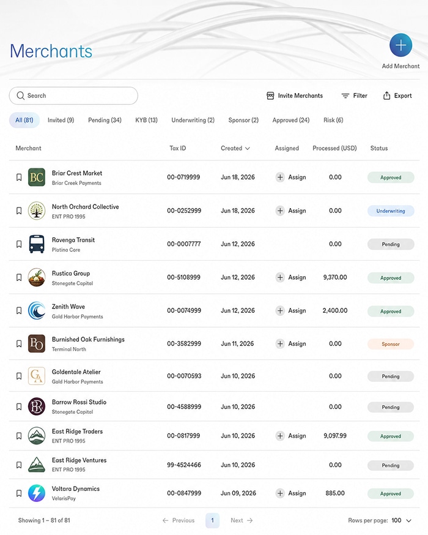Image resolution: width=428 pixels, height=535 pixels.
Task: Click plus icon to assign Rustica Group
Action: tap(280, 277)
